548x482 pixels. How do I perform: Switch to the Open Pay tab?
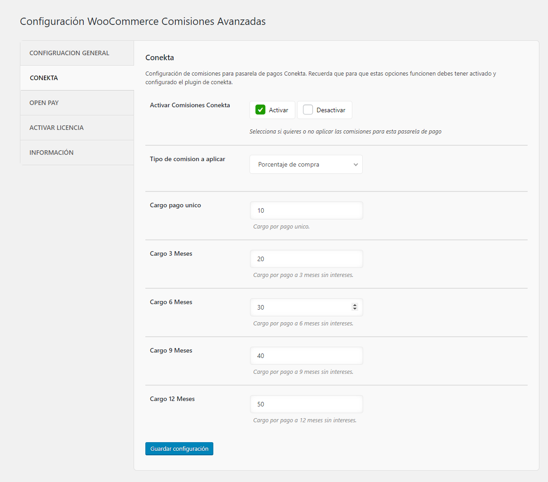click(x=44, y=103)
